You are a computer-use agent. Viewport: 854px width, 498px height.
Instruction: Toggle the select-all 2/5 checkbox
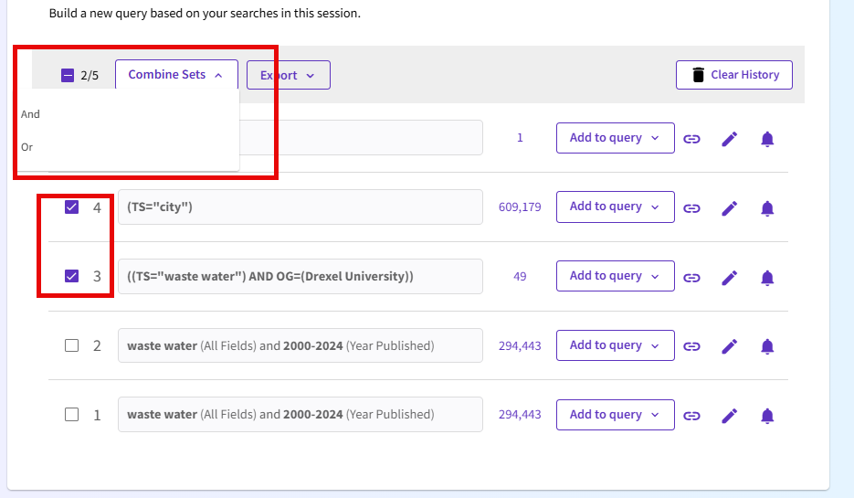point(68,76)
